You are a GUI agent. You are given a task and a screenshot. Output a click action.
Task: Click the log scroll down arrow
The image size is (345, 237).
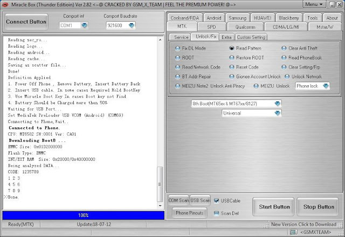click(x=160, y=206)
